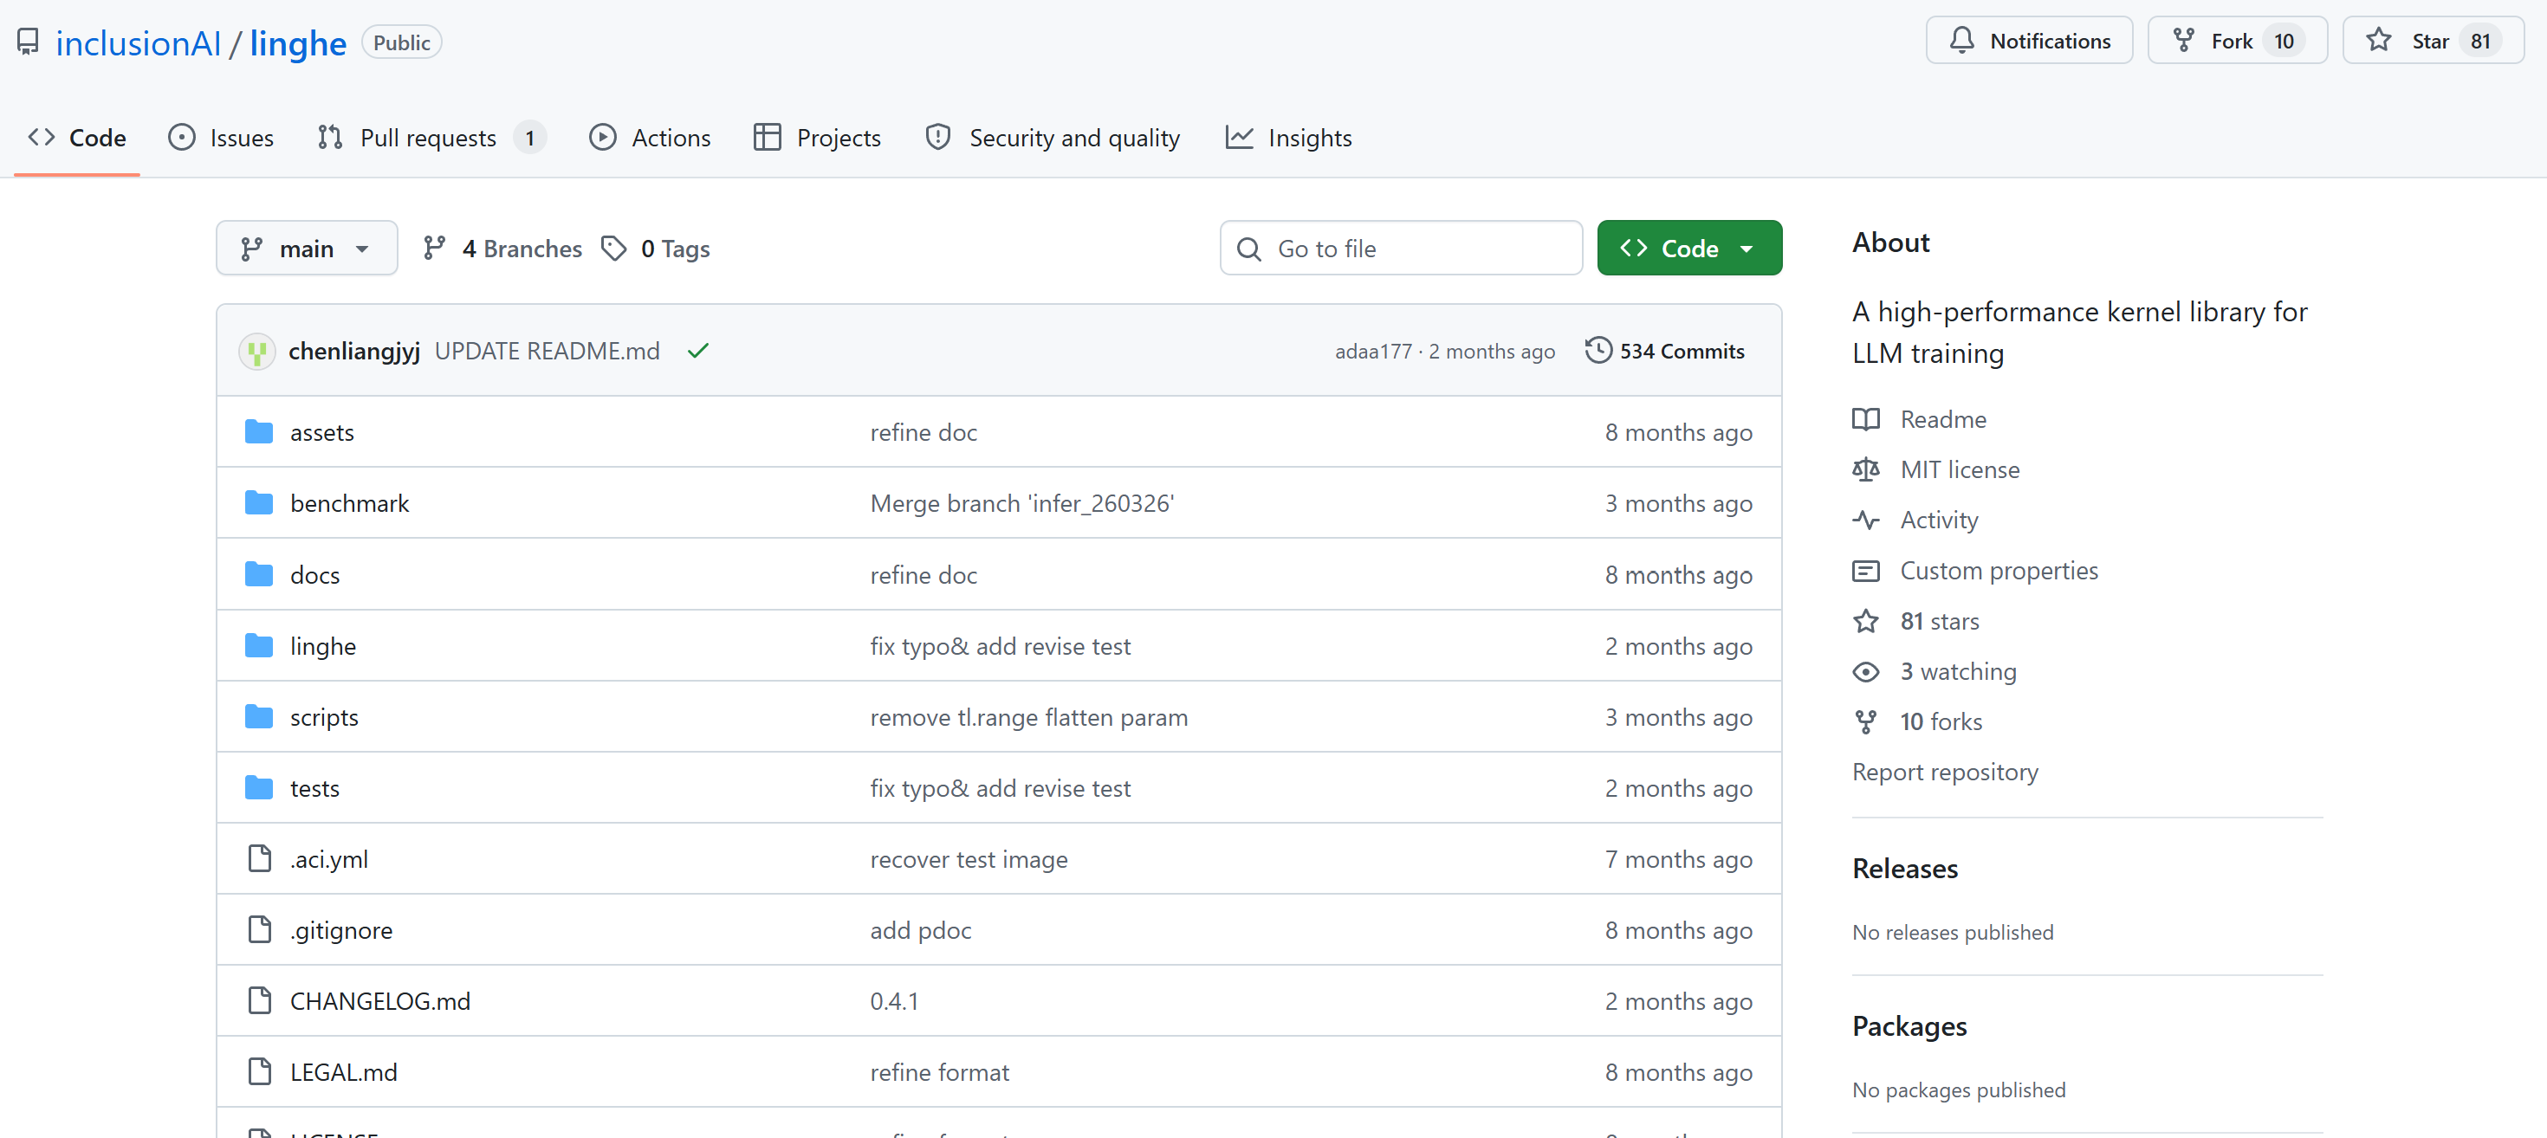Viewport: 2547px width, 1138px height.
Task: Open the Packages section heading
Action: pyautogui.click(x=1909, y=1026)
